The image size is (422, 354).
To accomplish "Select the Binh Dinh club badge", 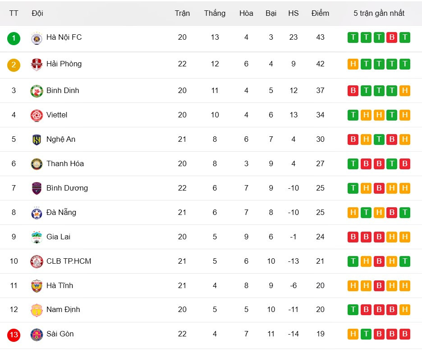I will (37, 91).
